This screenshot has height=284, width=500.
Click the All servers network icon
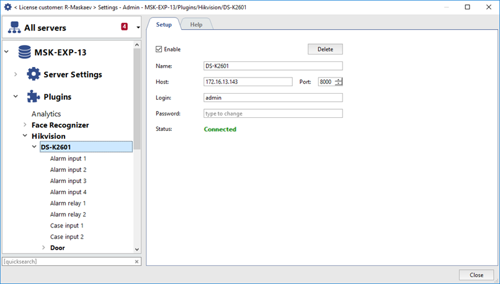[x=14, y=28]
